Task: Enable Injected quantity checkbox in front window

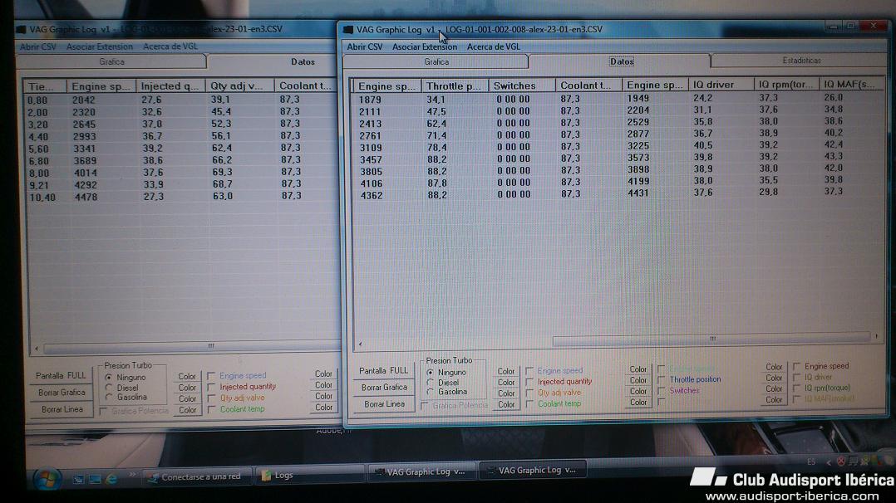Action: click(x=529, y=381)
